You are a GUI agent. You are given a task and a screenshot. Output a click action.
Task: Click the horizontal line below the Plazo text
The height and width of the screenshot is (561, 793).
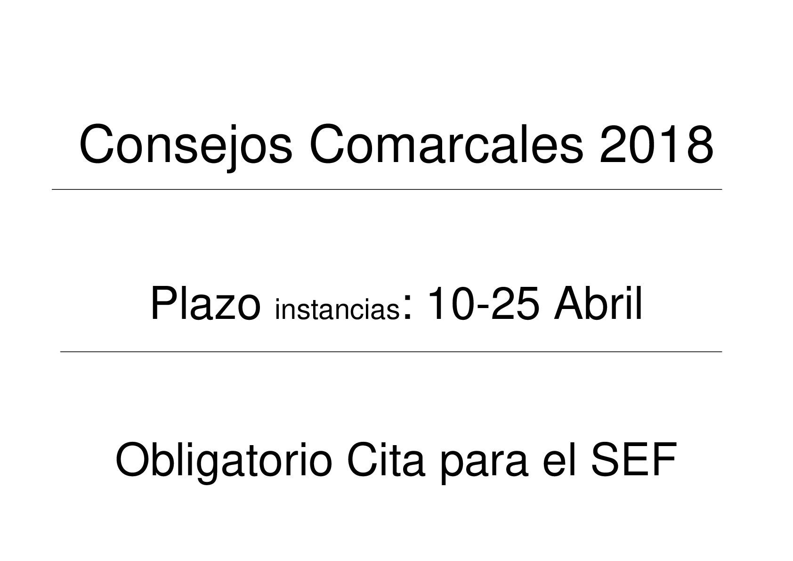(x=391, y=352)
